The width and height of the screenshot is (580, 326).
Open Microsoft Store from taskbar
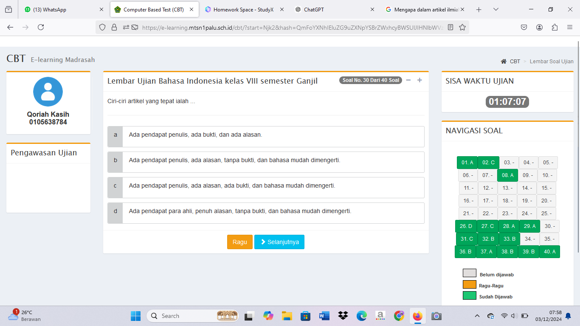[305, 316]
